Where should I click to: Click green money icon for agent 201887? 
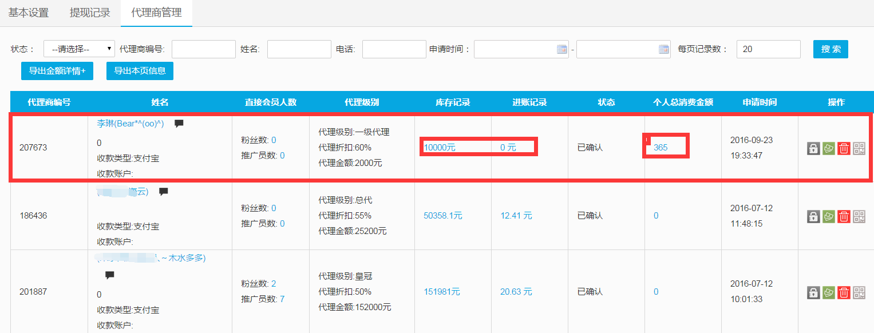[828, 292]
